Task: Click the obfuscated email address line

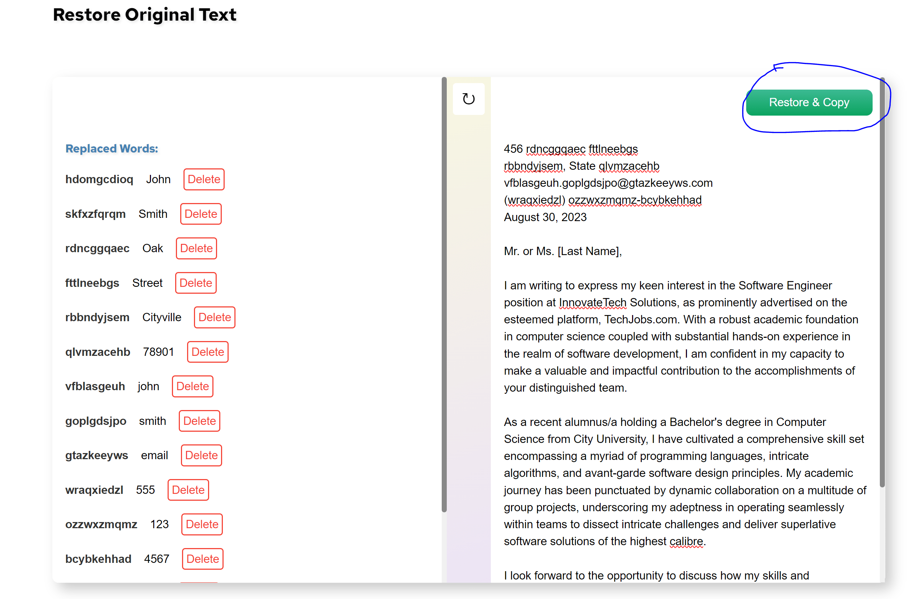Action: 608,183
